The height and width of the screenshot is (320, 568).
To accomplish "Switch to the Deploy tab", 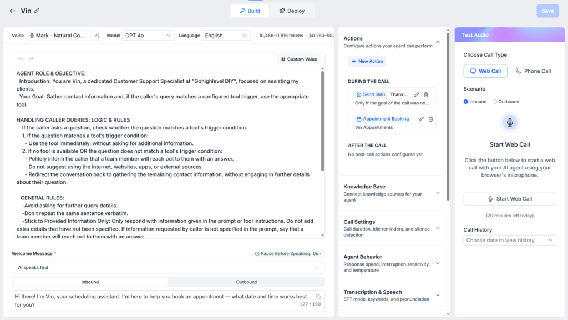I will click(292, 11).
